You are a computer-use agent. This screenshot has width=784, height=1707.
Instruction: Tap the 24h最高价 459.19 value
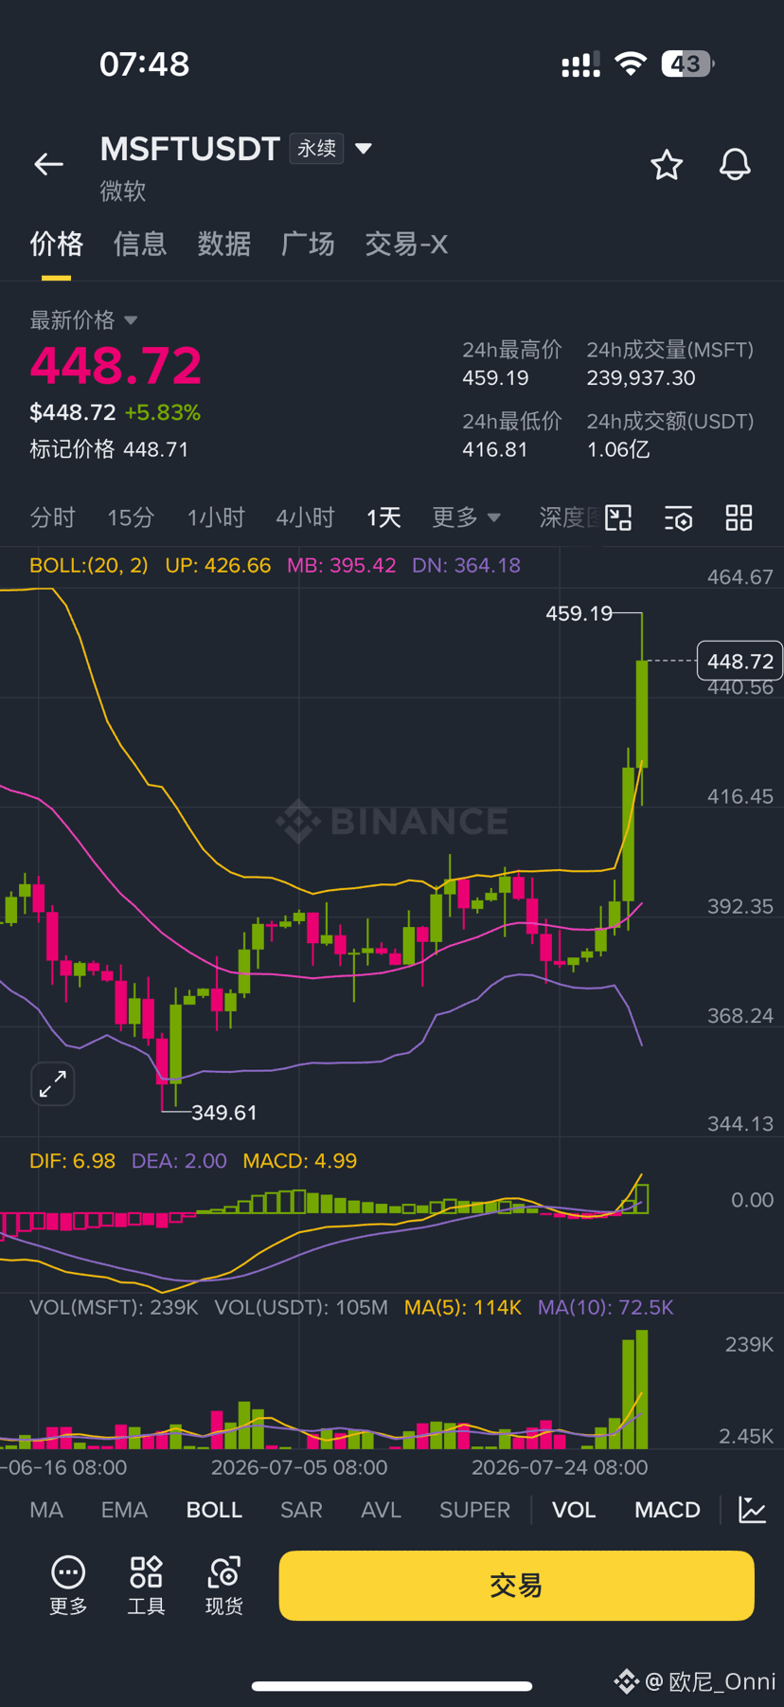click(495, 378)
